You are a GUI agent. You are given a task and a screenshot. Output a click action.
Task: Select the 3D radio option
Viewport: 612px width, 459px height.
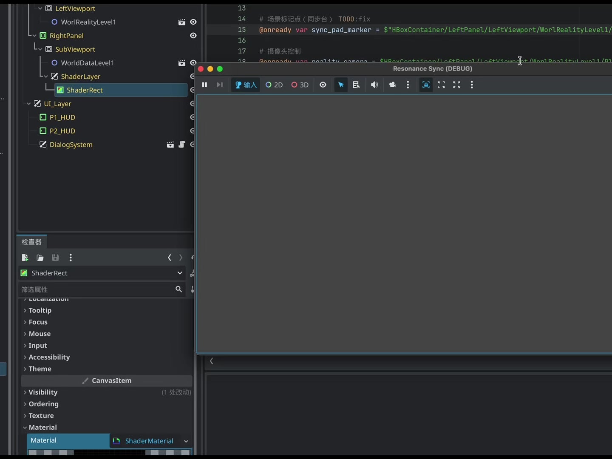300,85
